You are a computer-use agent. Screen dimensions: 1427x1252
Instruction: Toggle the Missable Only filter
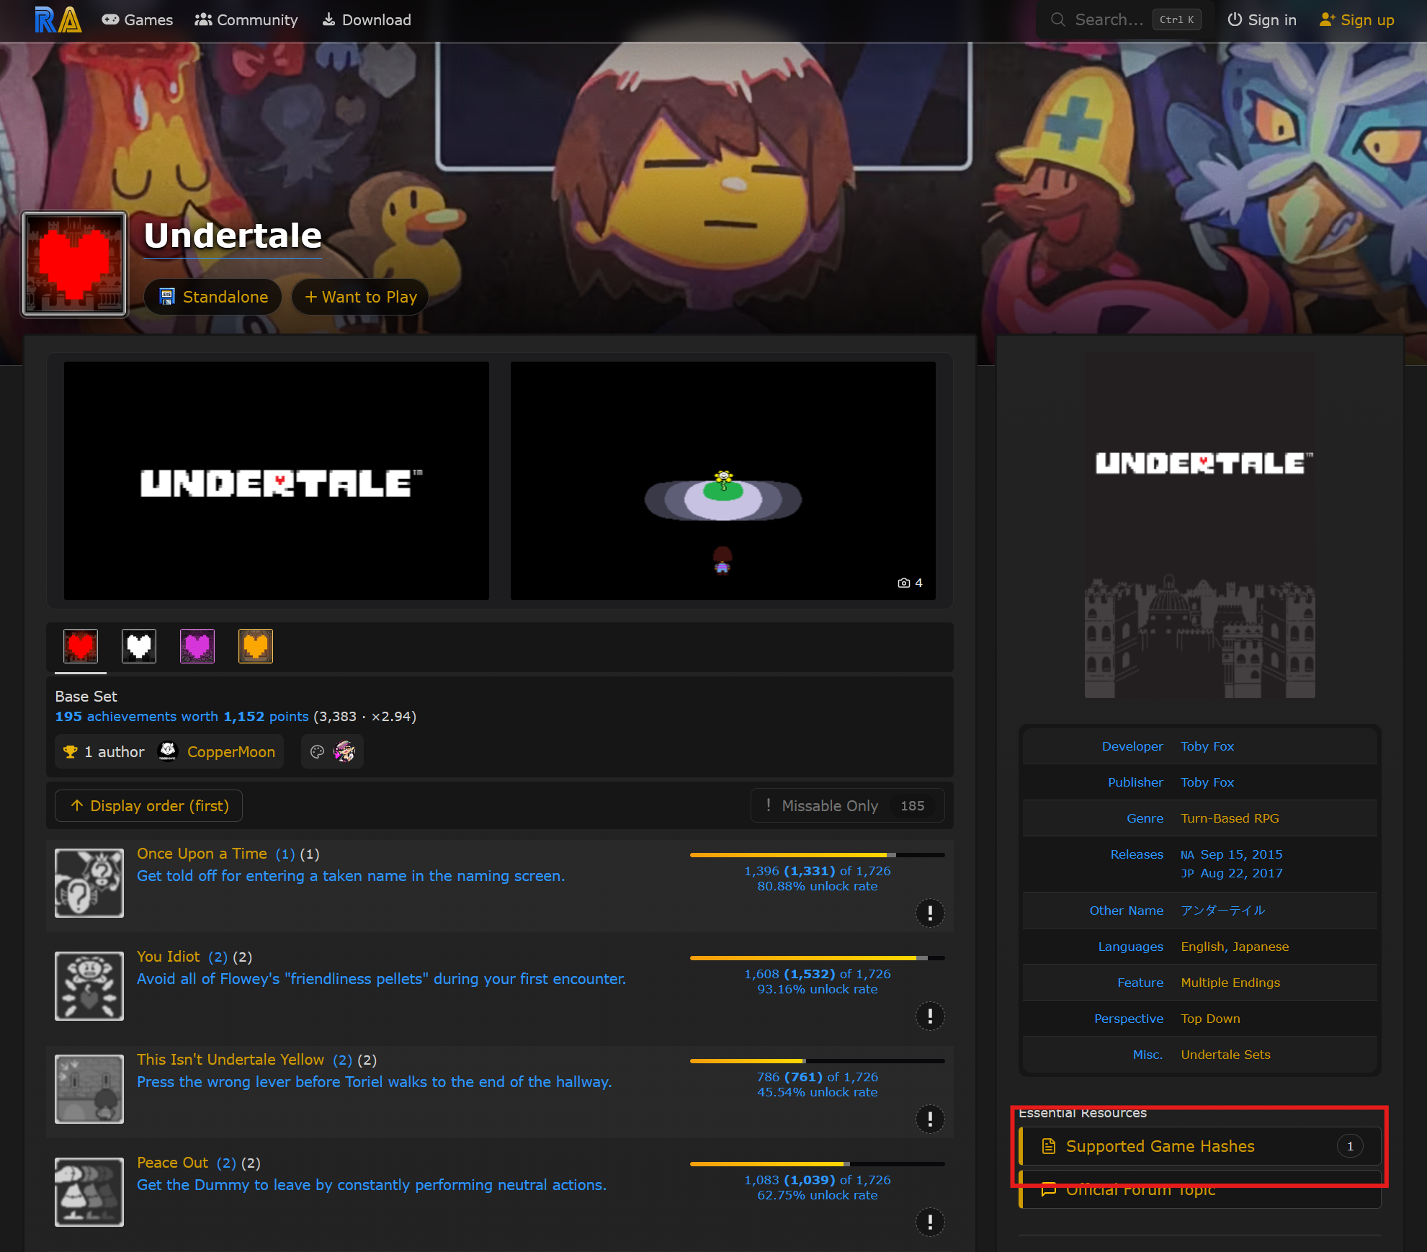pos(847,805)
